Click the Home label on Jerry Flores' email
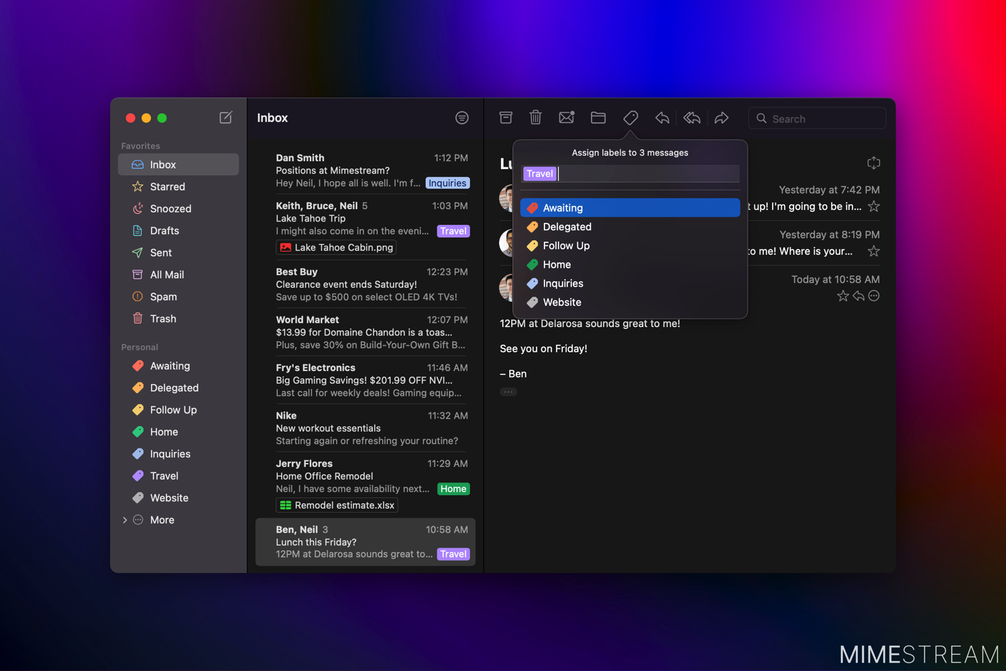This screenshot has width=1006, height=671. click(x=453, y=489)
